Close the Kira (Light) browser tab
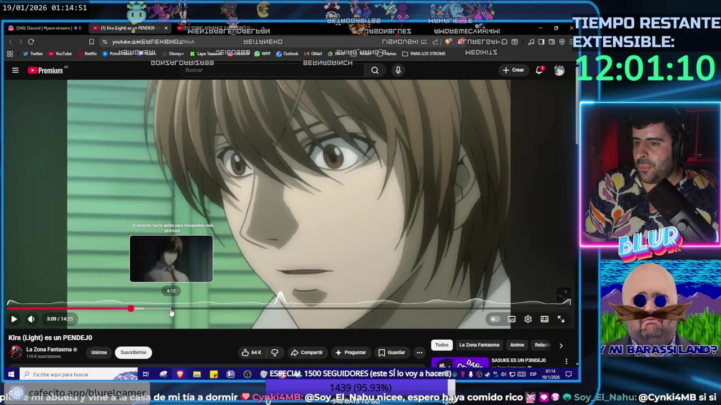 coord(166,28)
